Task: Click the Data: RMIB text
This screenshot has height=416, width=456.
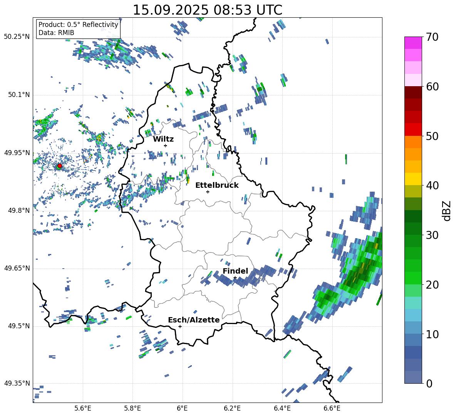Action: (56, 33)
